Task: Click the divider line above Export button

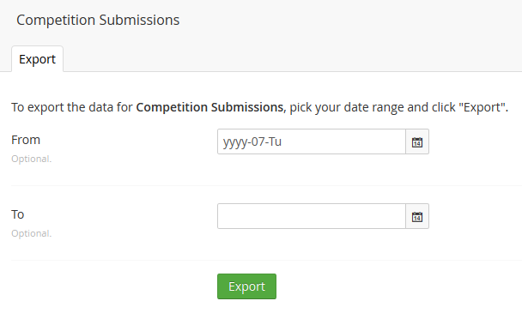Action: coord(266,260)
